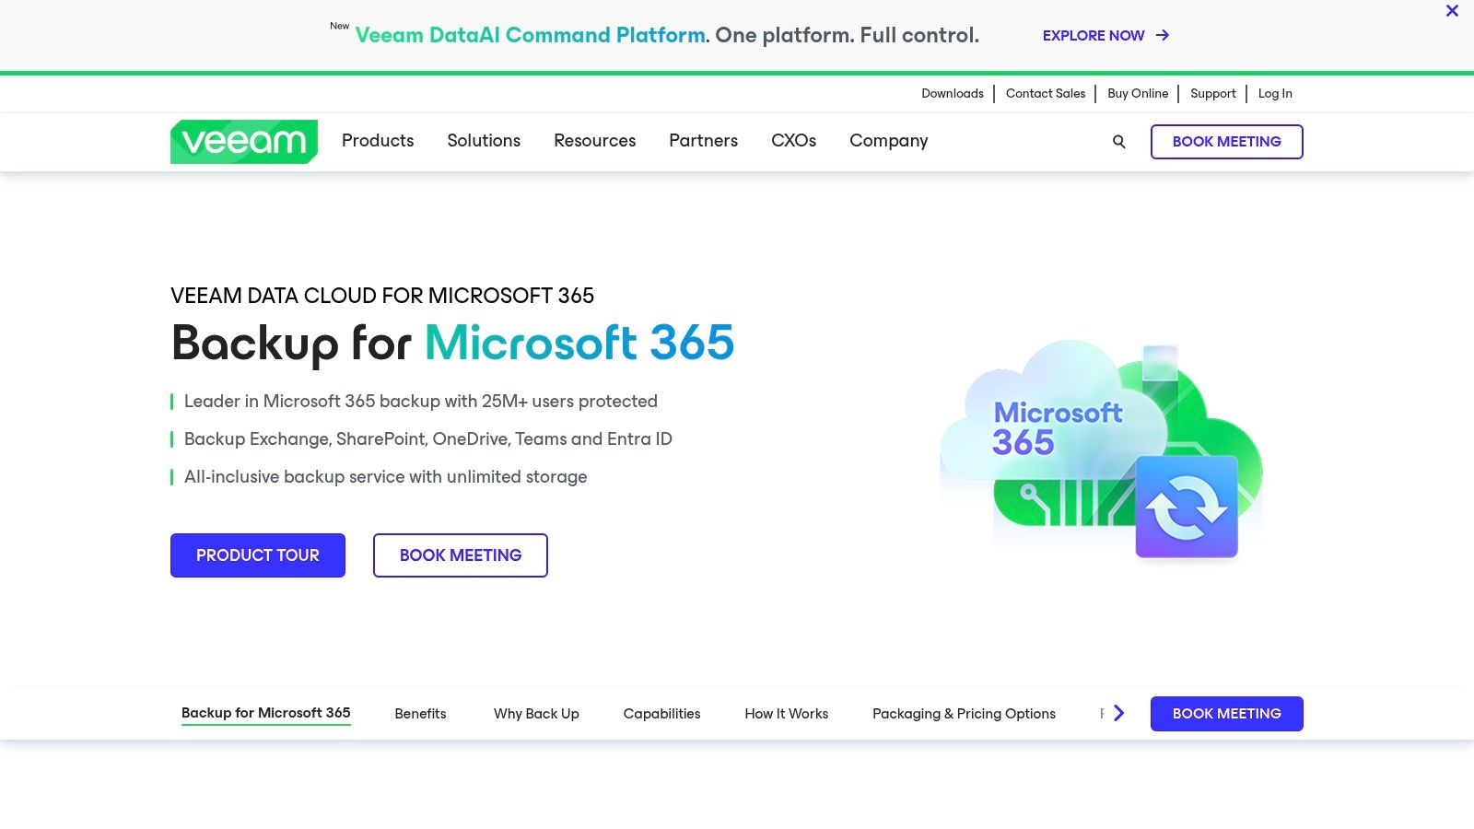1474x829 pixels.
Task: Dismiss the promo banner with X icon
Action: tap(1452, 11)
